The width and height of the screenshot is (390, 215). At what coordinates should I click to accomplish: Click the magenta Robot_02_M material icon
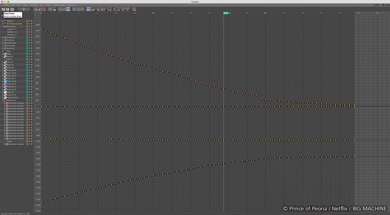click(x=5, y=84)
